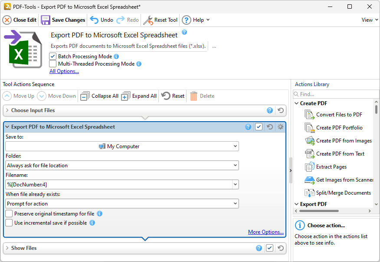Reset the tool actions sequence
The image size is (380, 262).
point(173,96)
